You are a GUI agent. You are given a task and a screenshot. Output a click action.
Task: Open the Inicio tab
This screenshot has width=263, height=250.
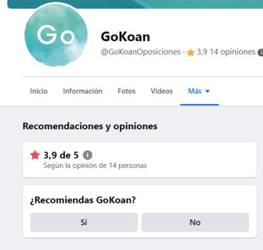tap(39, 91)
